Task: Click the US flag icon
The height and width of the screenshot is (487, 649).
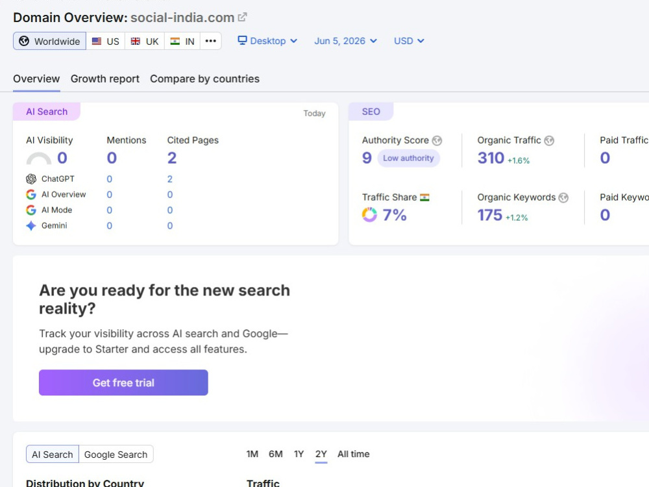Action: [97, 42]
